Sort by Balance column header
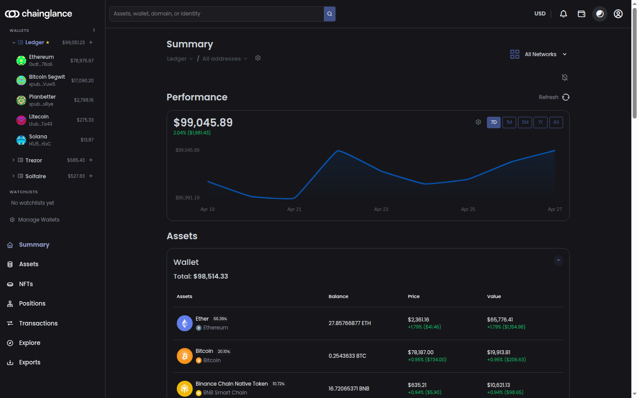The height and width of the screenshot is (398, 638). point(338,297)
